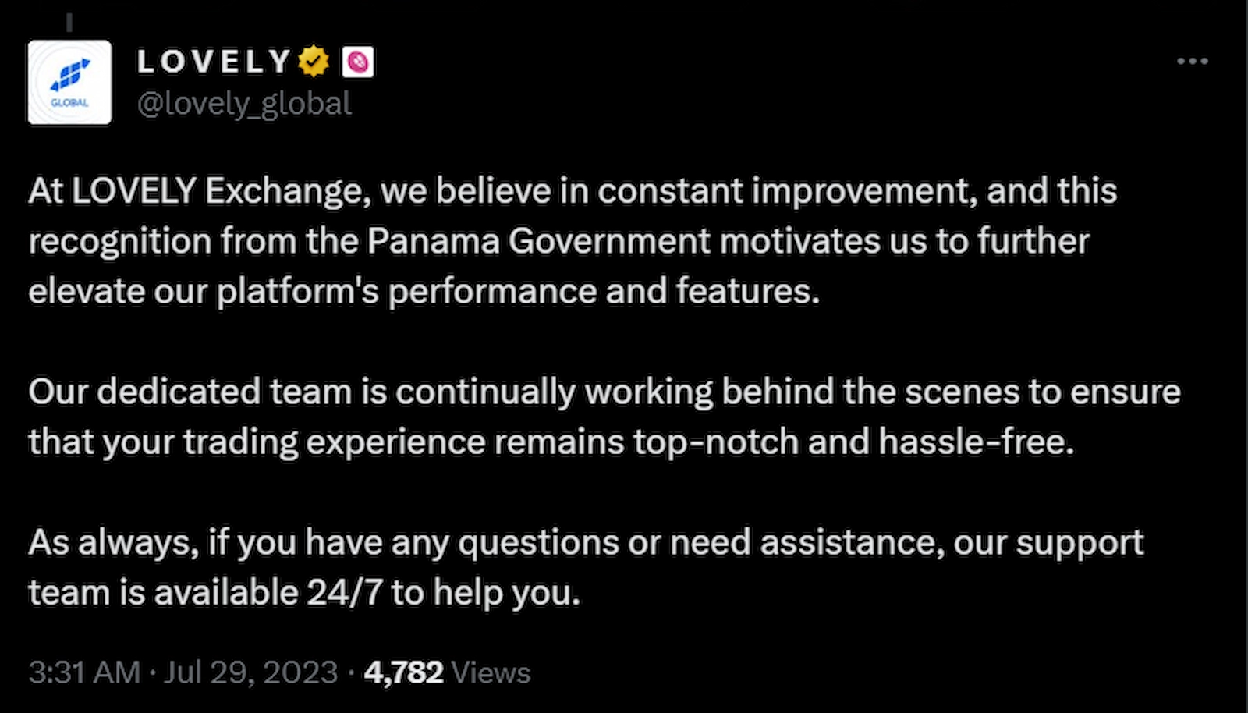Click the LOVELY display name
The height and width of the screenshot is (713, 1248).
click(212, 61)
